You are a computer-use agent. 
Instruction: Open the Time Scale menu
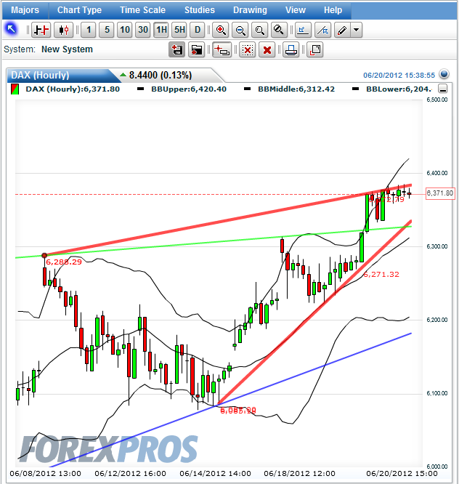(142, 10)
